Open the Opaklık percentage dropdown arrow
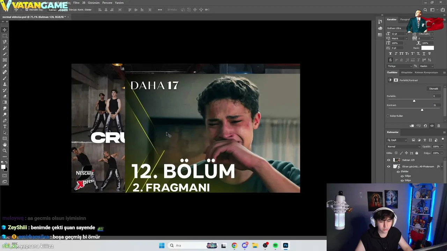447x251 pixels. (x=441, y=146)
